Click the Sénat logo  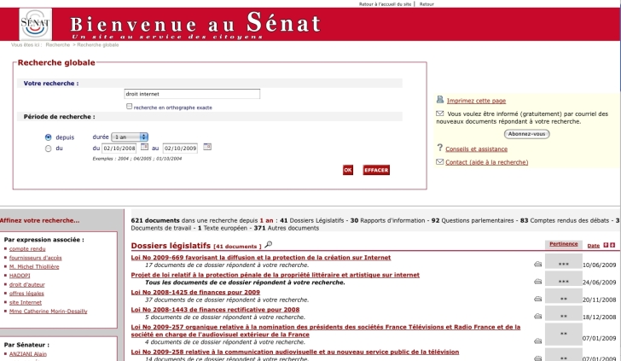pos(35,24)
